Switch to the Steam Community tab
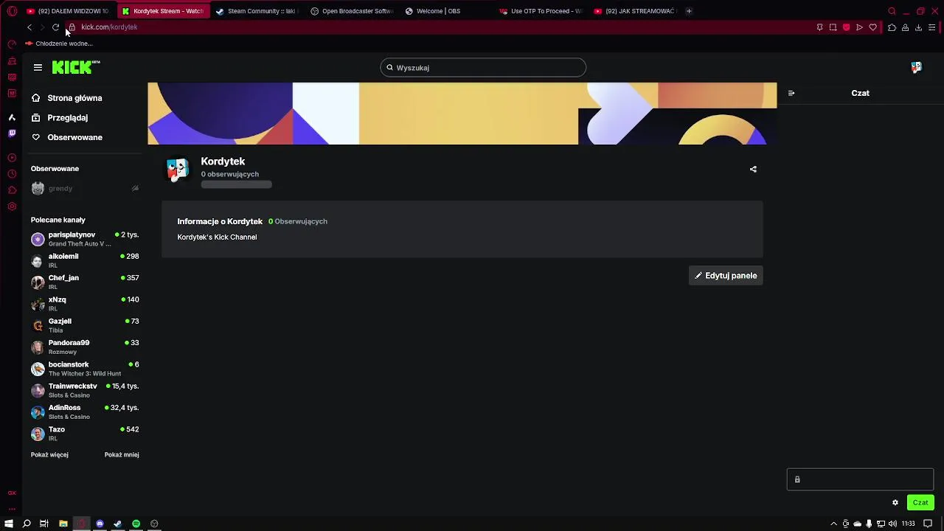The image size is (944, 531). tap(257, 11)
